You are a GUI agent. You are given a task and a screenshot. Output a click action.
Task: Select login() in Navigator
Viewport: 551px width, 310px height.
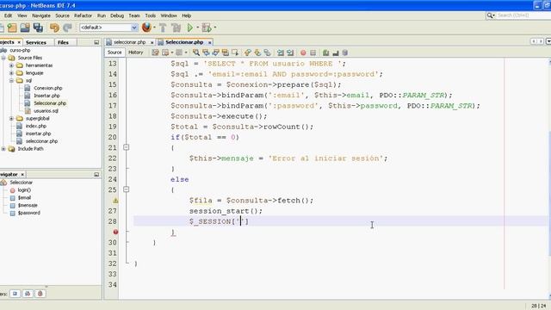point(24,190)
